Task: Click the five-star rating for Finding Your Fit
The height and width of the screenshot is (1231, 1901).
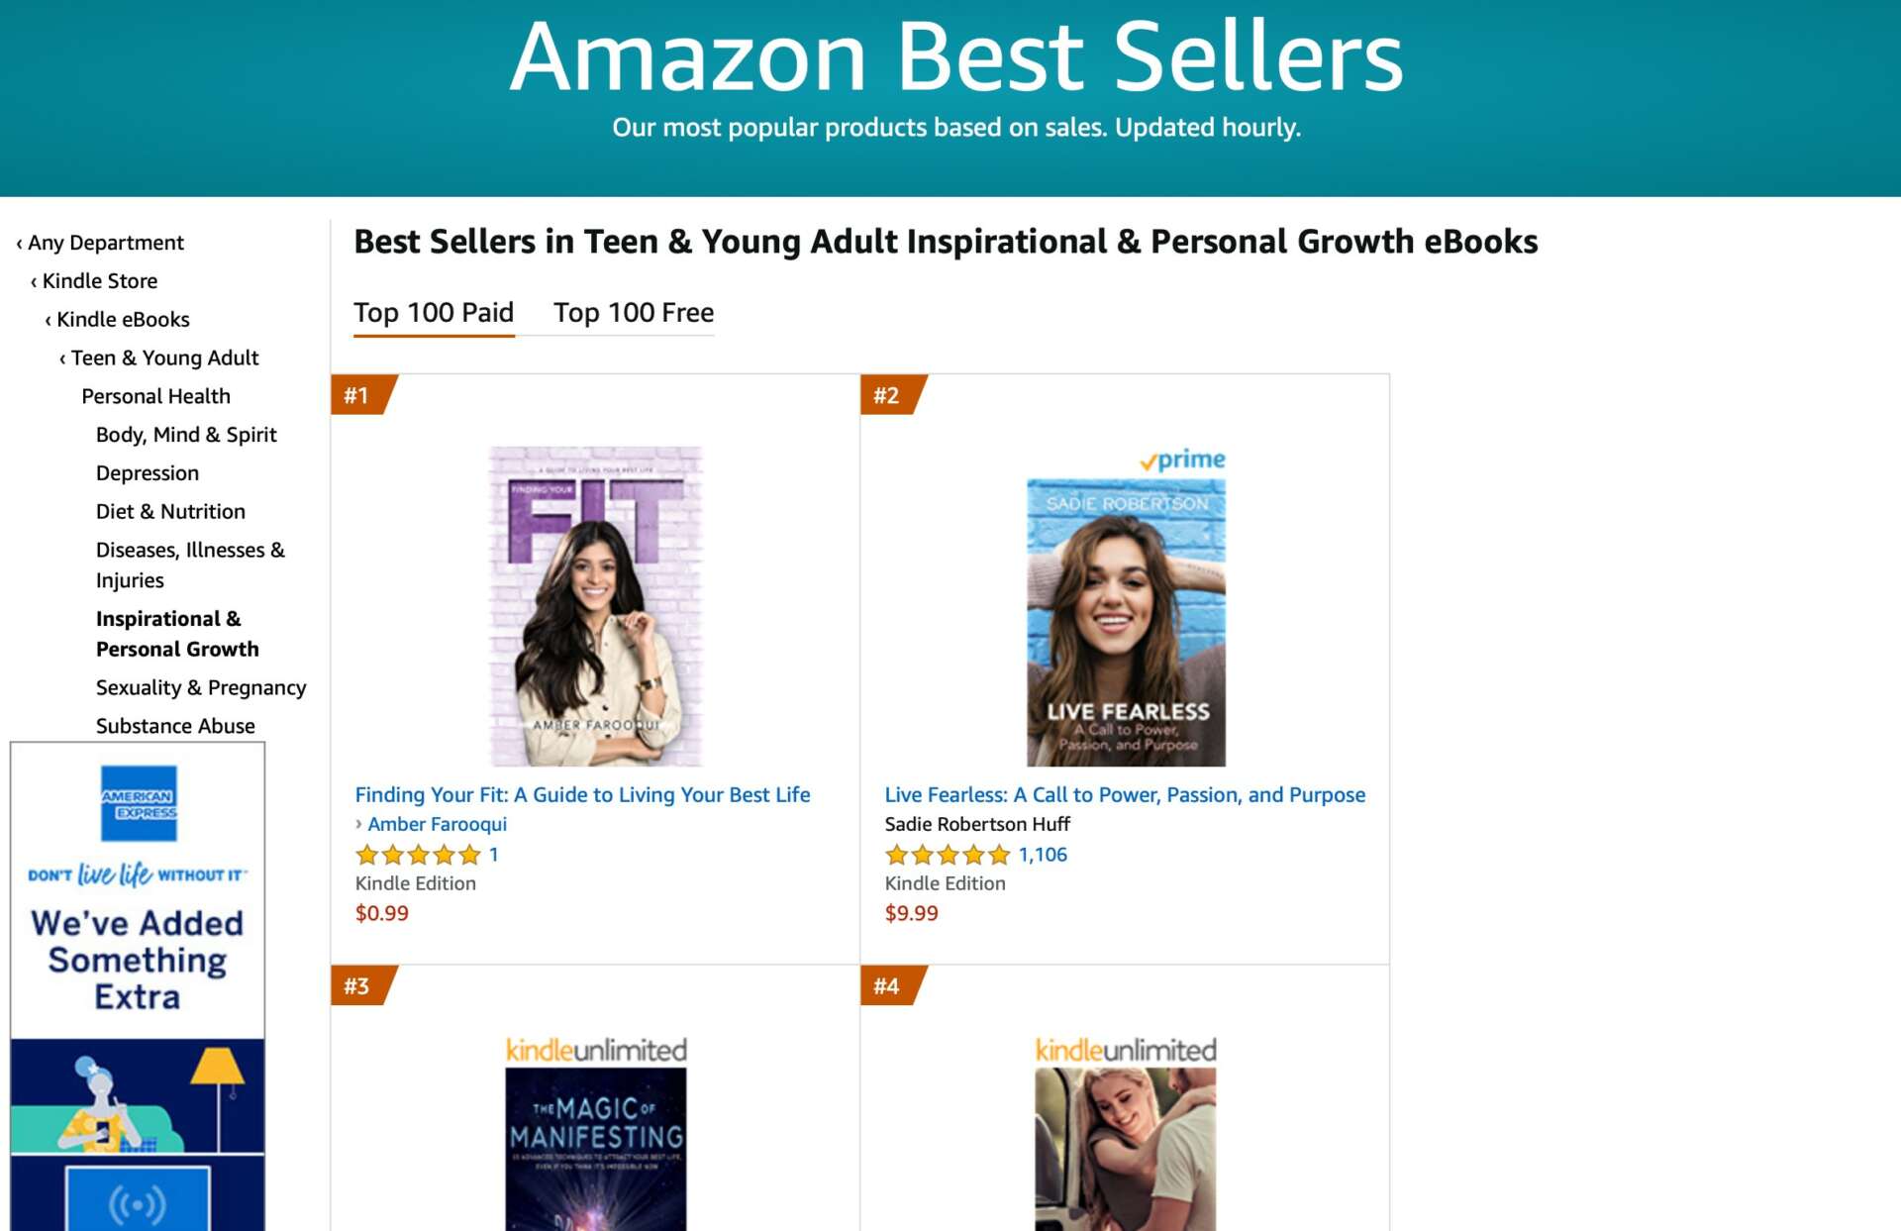Action: (x=418, y=855)
